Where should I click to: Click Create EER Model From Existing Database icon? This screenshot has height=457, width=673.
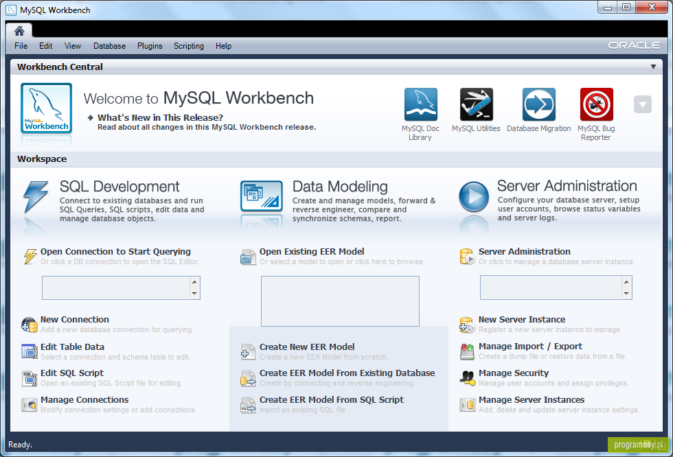point(248,378)
